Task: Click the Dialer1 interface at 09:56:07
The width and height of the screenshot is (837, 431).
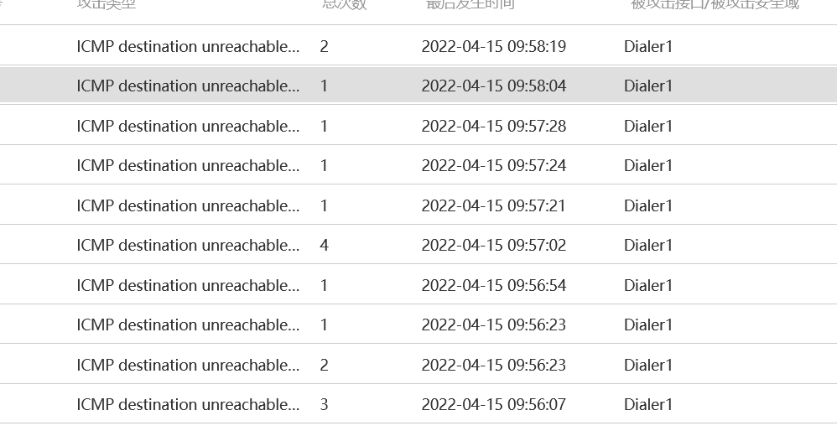Action: (x=648, y=404)
